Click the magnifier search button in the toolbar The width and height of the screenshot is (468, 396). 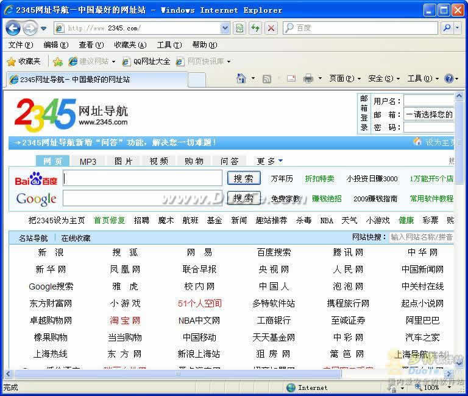click(447, 28)
